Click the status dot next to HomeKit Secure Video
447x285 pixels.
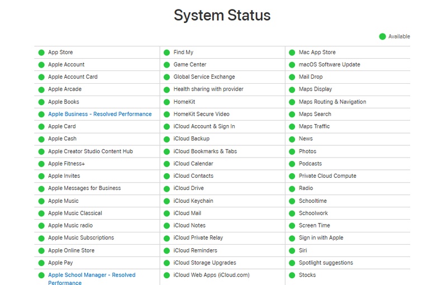[167, 115]
